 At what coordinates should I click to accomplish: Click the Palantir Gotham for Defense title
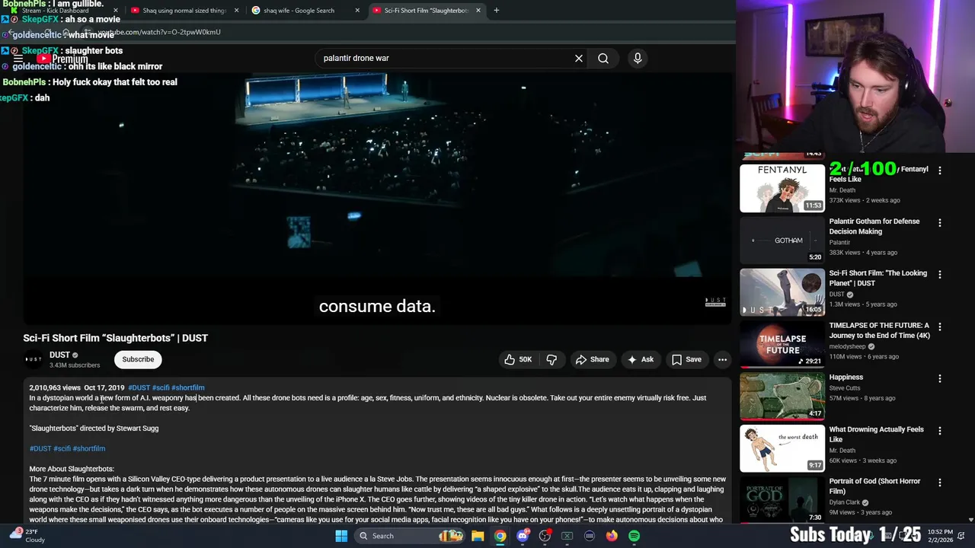[874, 226]
